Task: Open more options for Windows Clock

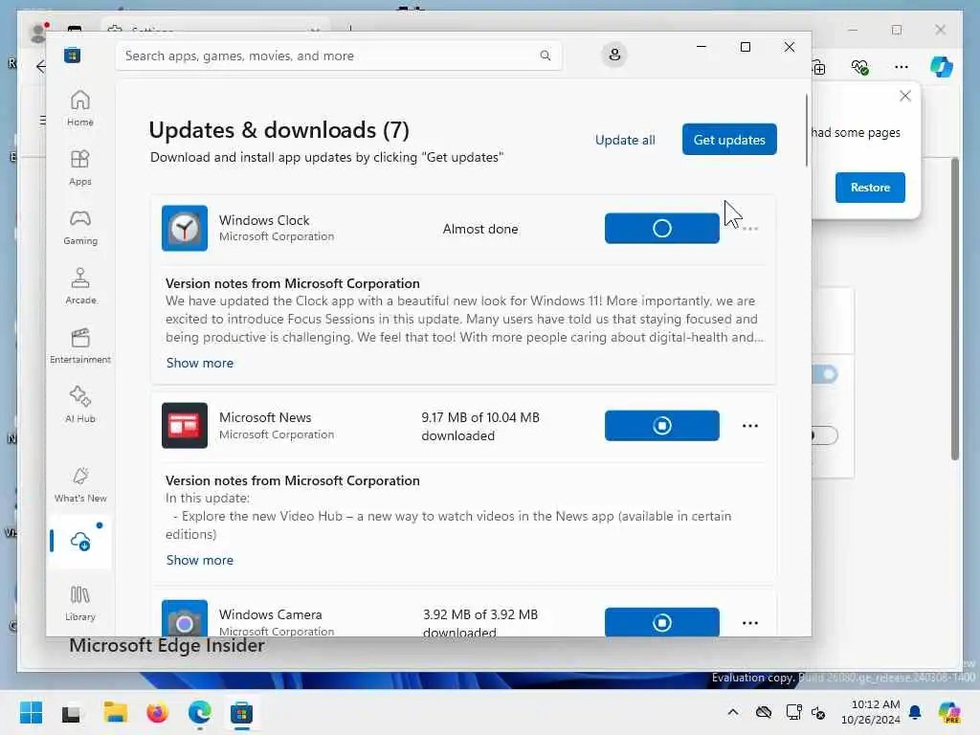Action: click(750, 229)
